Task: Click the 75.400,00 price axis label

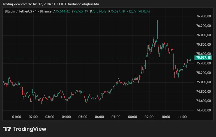Action: [x=203, y=63]
